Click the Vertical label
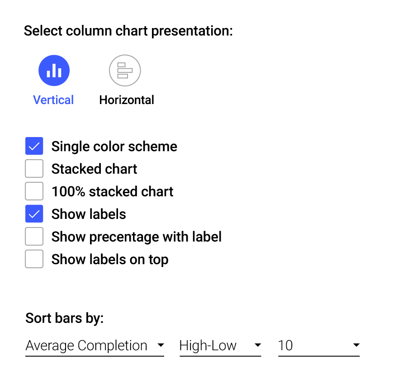This screenshot has width=407, height=389. point(53,100)
